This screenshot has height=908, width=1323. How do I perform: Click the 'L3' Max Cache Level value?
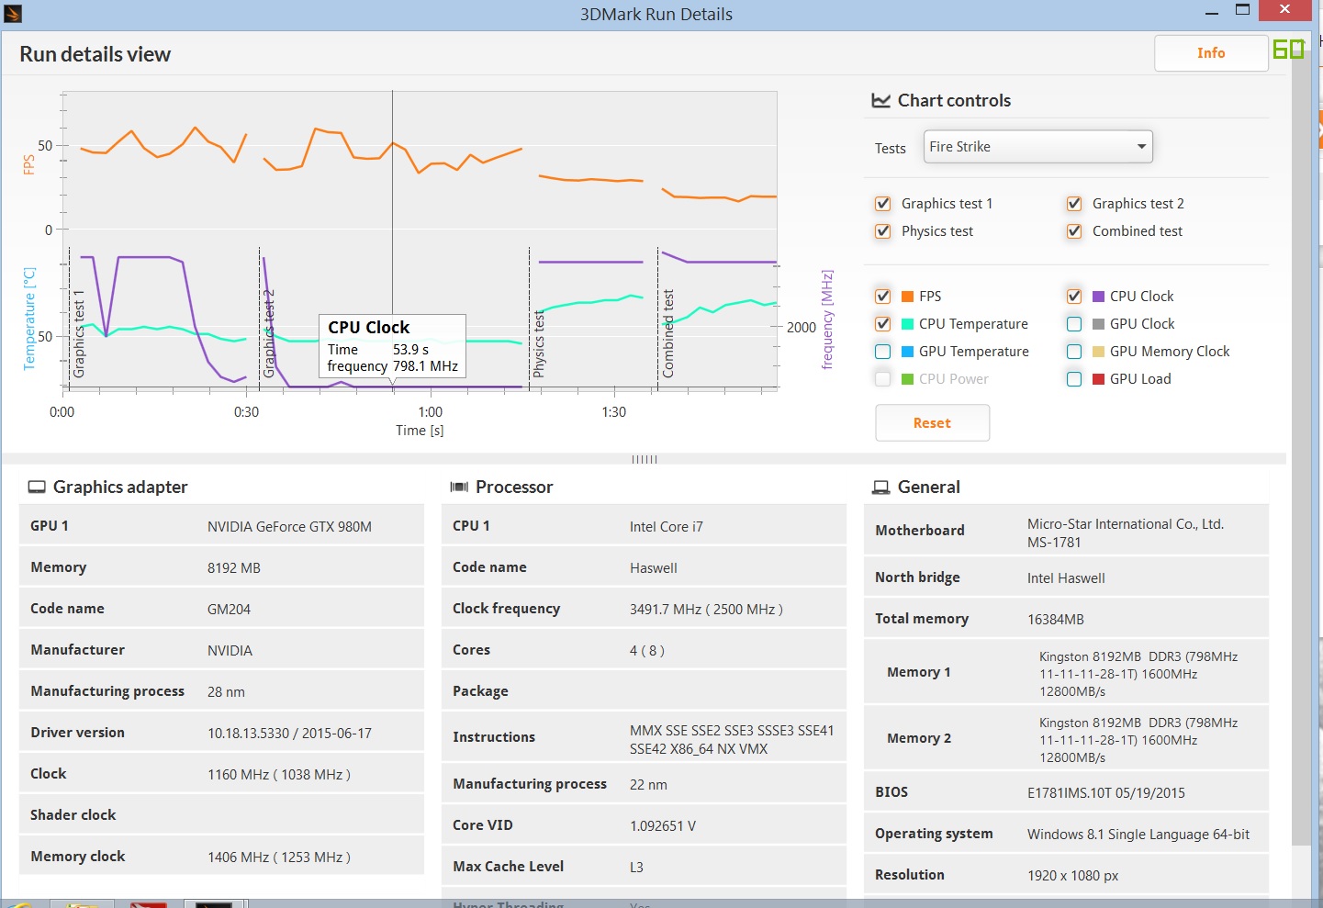click(636, 868)
